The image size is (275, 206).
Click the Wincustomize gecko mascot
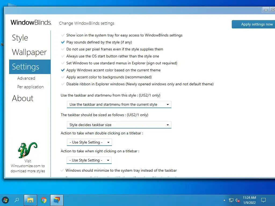click(x=28, y=150)
